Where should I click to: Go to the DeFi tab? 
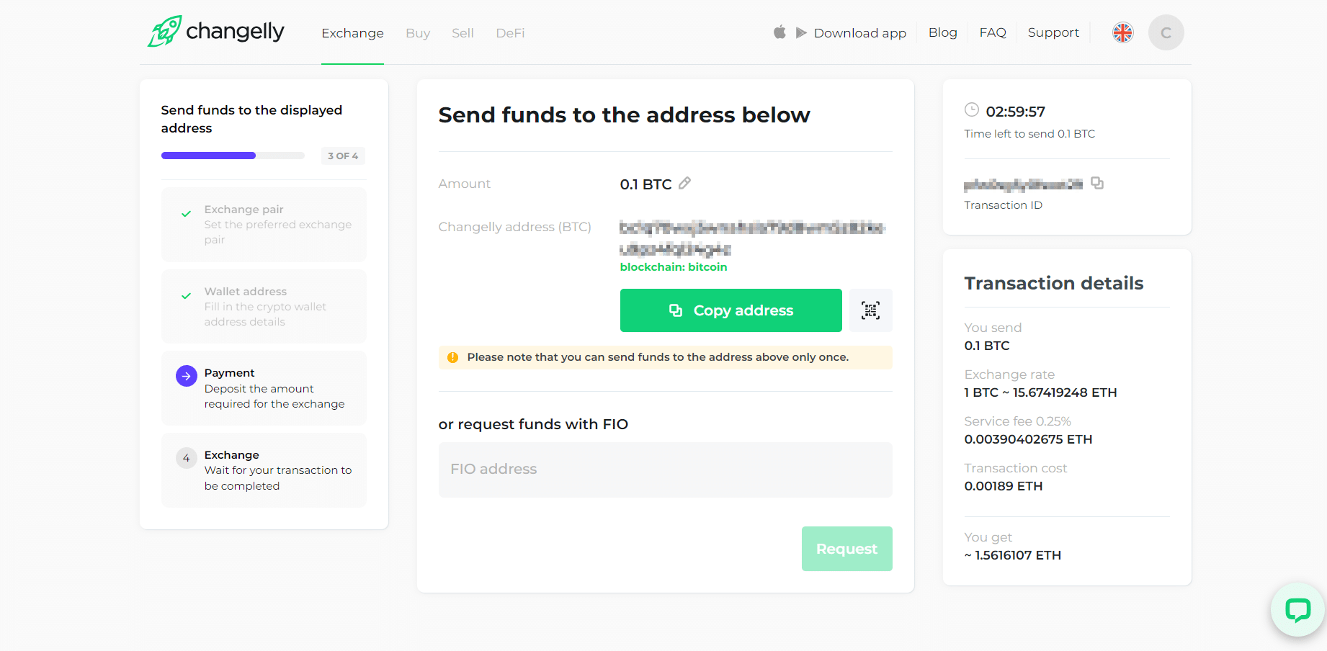pos(510,33)
